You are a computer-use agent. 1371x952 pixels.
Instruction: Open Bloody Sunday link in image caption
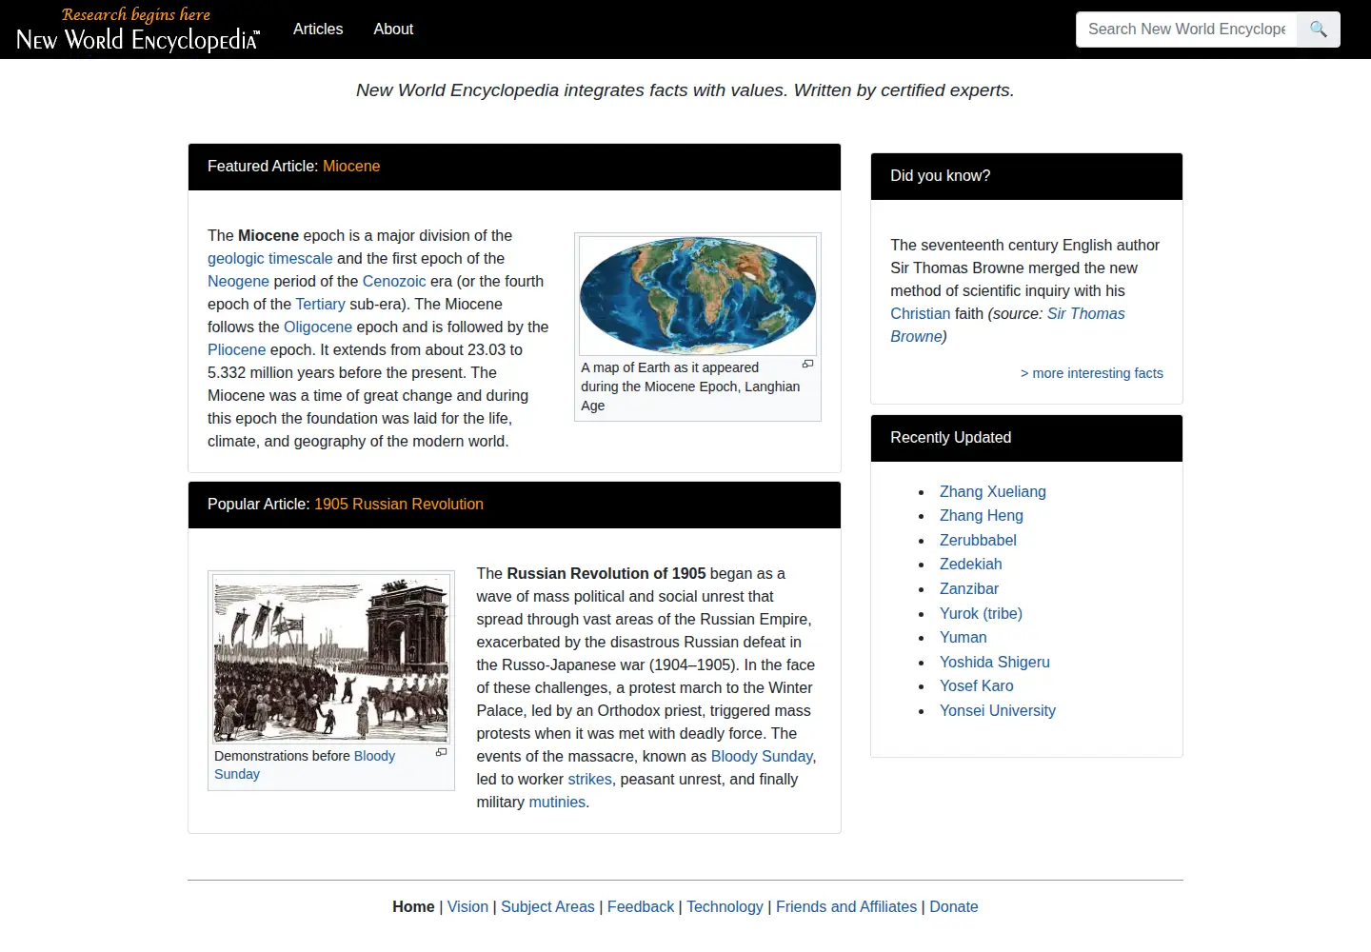click(x=305, y=765)
